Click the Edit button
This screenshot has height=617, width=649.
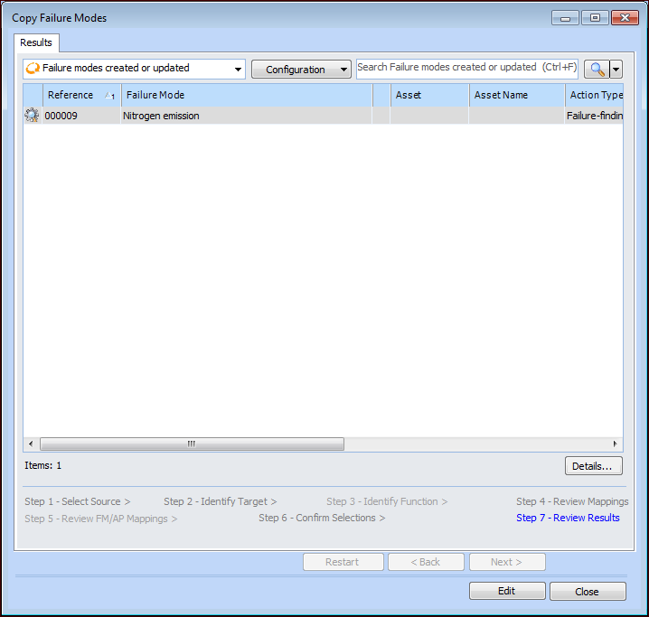point(507,591)
